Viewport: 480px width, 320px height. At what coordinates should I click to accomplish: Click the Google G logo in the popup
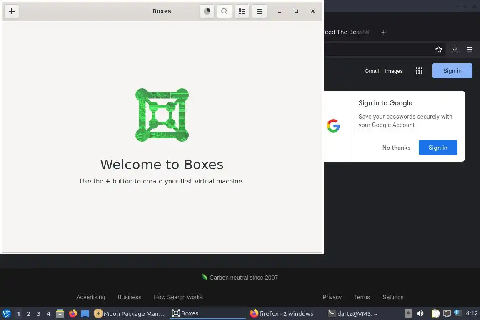(x=333, y=126)
